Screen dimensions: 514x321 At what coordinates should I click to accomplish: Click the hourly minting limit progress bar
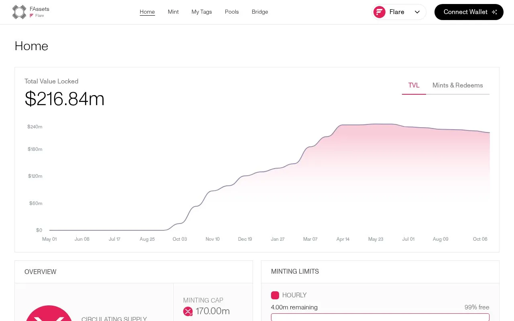click(x=380, y=317)
